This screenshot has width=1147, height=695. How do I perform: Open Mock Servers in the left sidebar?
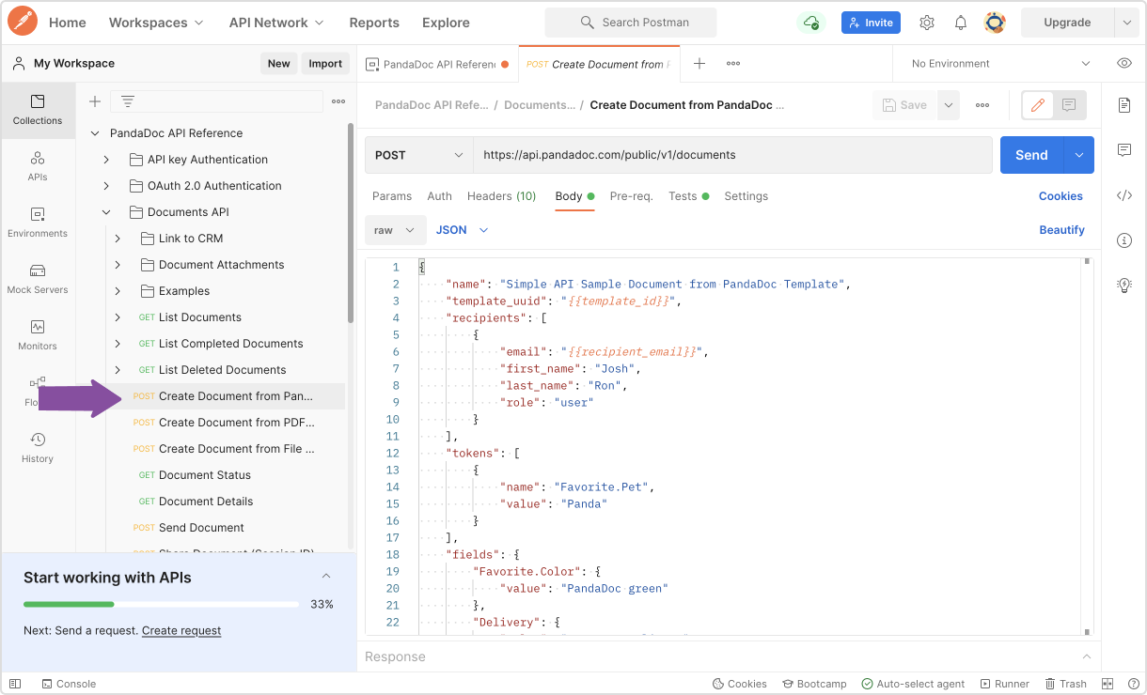(x=38, y=278)
